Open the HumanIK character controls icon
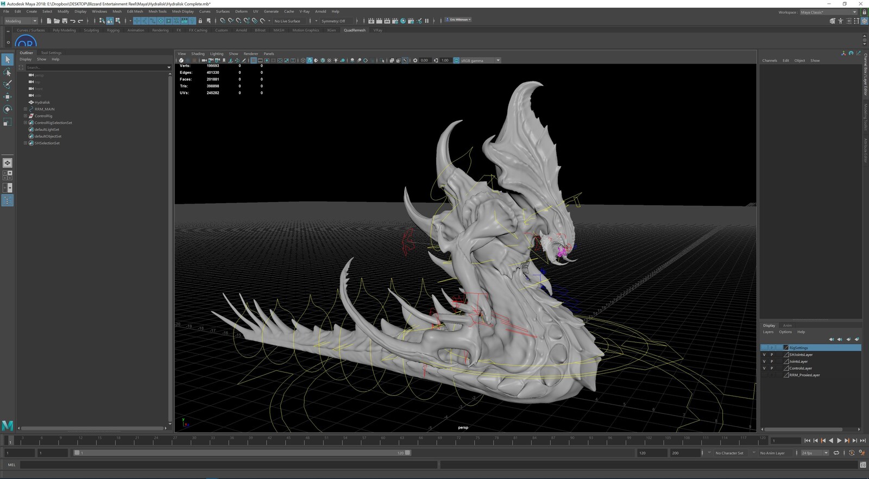The width and height of the screenshot is (869, 479). coord(841,21)
